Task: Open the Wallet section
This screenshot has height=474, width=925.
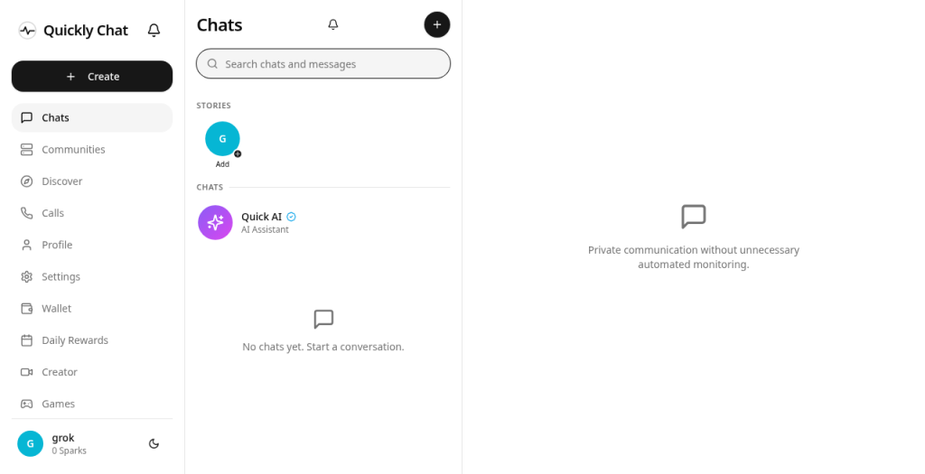Action: [x=92, y=309]
